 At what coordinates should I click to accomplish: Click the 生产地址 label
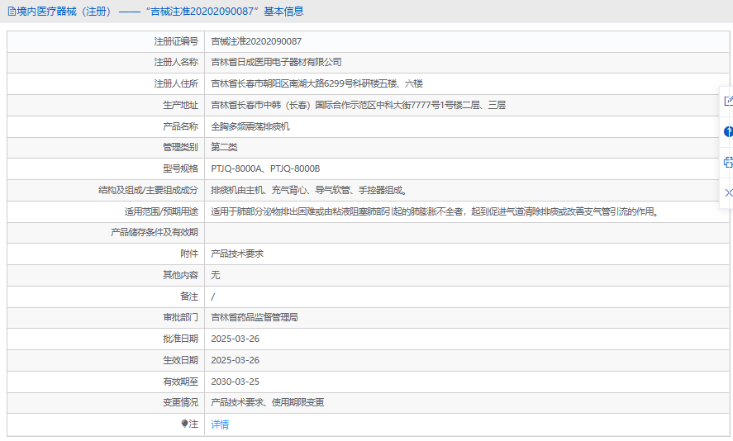click(x=180, y=105)
